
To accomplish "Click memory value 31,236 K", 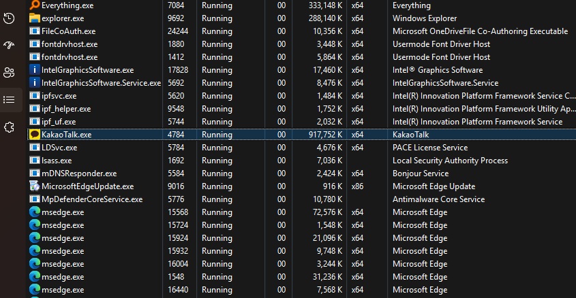I will (x=327, y=277).
